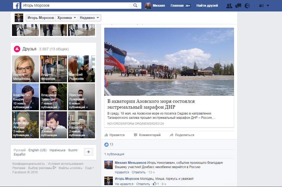Open the messages icon

[238, 6]
